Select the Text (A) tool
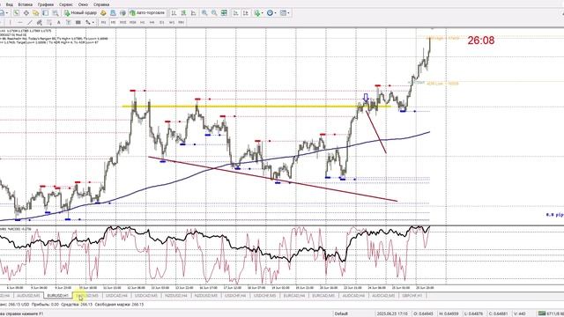This screenshot has height=317, width=564. 59,22
